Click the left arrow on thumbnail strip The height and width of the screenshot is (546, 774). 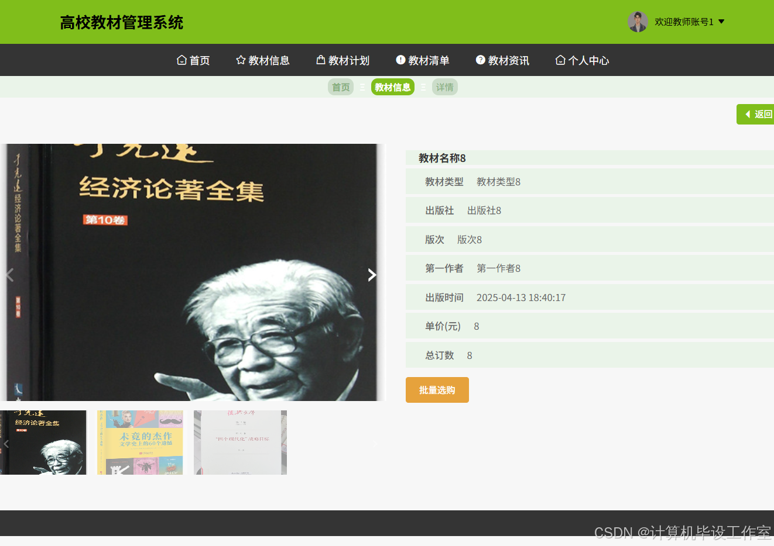tap(6, 444)
